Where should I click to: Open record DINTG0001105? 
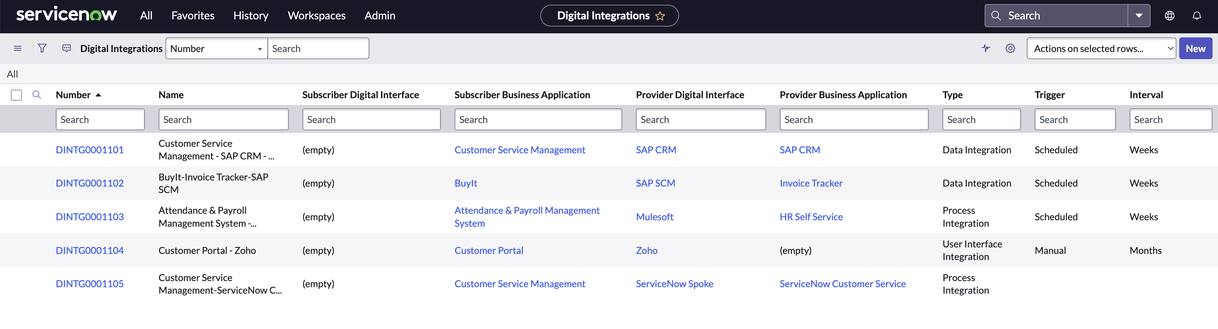click(x=90, y=284)
